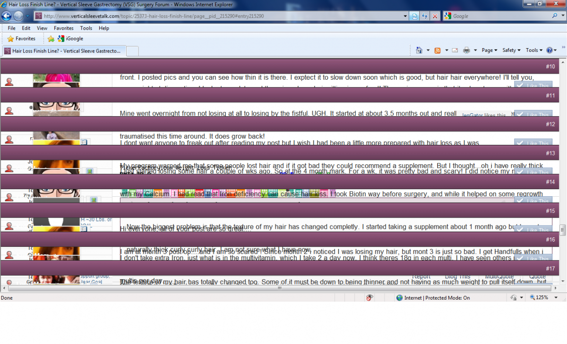Open the View menu
This screenshot has width=567, height=344.
pyautogui.click(x=42, y=28)
